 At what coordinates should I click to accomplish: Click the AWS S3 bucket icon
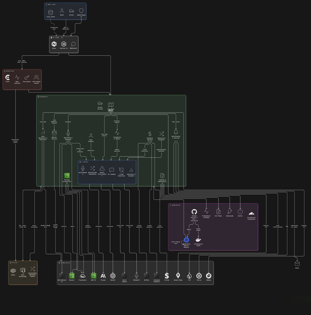click(x=94, y=276)
